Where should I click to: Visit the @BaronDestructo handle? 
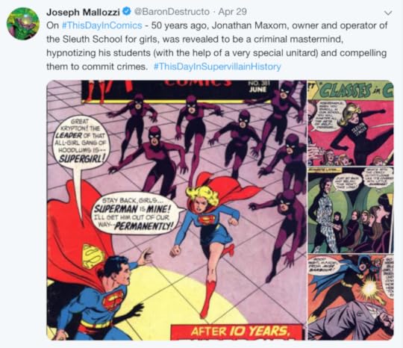coord(172,11)
